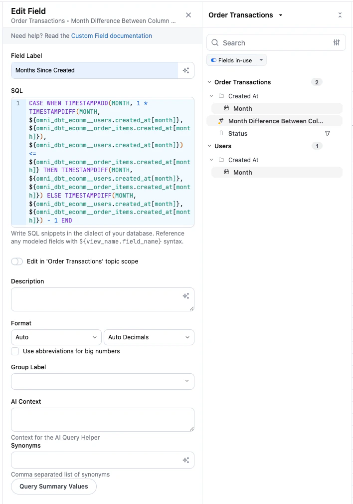The image size is (353, 504).
Task: Click the Synonyms input field
Action: (x=103, y=460)
